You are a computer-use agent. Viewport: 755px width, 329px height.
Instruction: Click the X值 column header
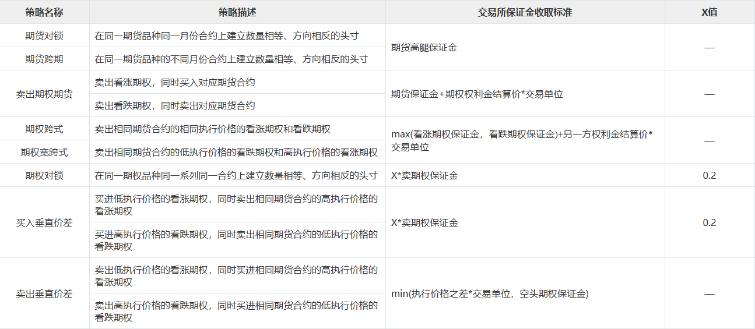710,12
